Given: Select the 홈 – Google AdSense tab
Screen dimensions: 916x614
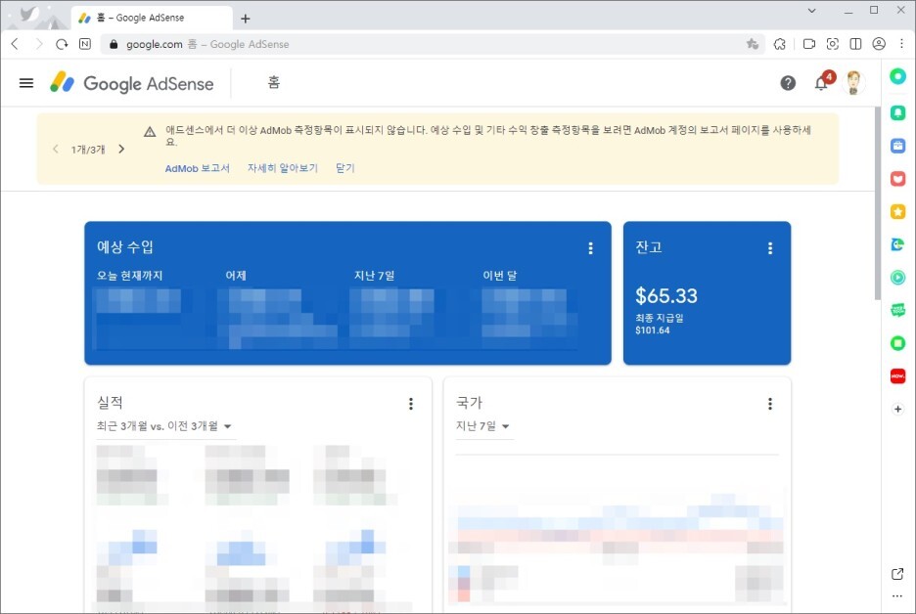Looking at the screenshot, I should coord(152,19).
